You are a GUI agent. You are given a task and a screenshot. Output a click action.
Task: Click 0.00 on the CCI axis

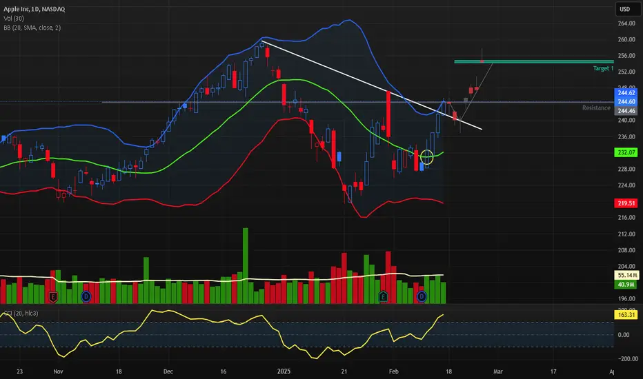(623, 335)
